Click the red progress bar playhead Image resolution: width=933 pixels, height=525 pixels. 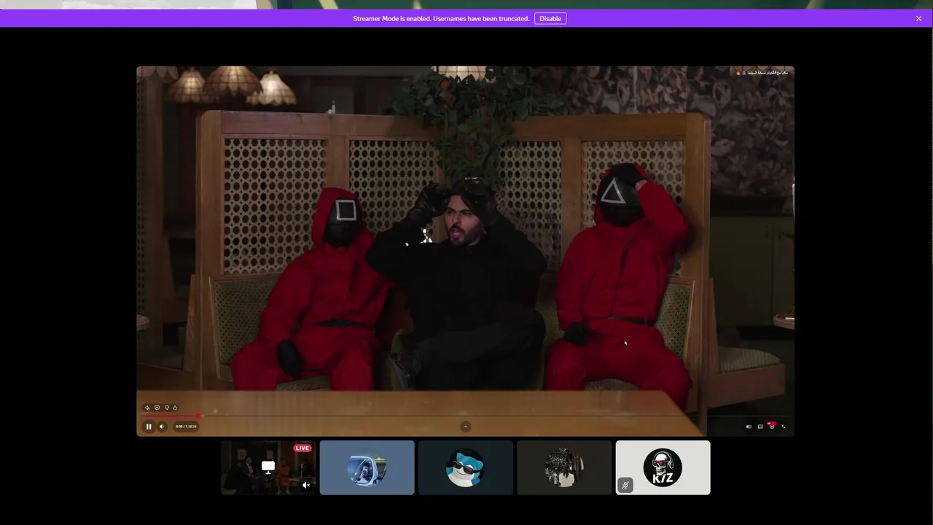[198, 416]
